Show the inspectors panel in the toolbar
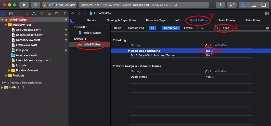The width and height of the screenshot is (271, 126). (264, 5)
